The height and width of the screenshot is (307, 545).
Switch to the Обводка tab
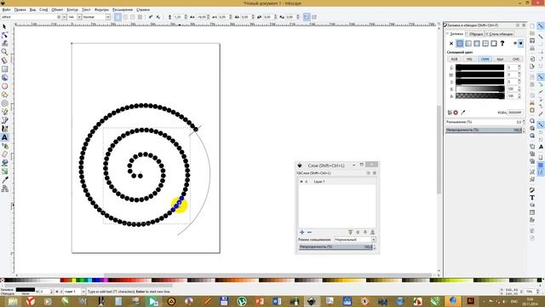475,34
